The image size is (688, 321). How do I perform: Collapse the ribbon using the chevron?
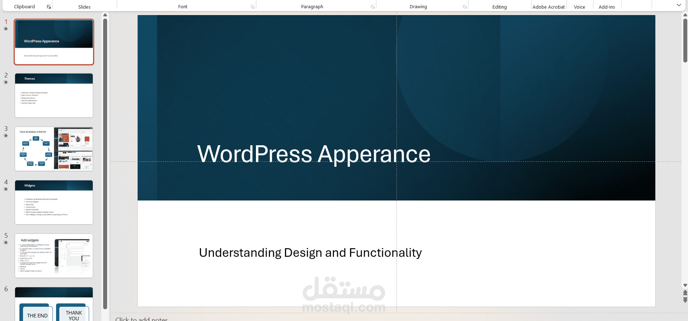tap(679, 5)
